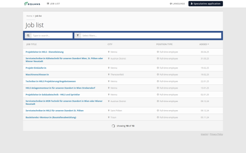Click clock icon in Kältetechnik row
The height and width of the screenshot is (153, 246).
158,58
